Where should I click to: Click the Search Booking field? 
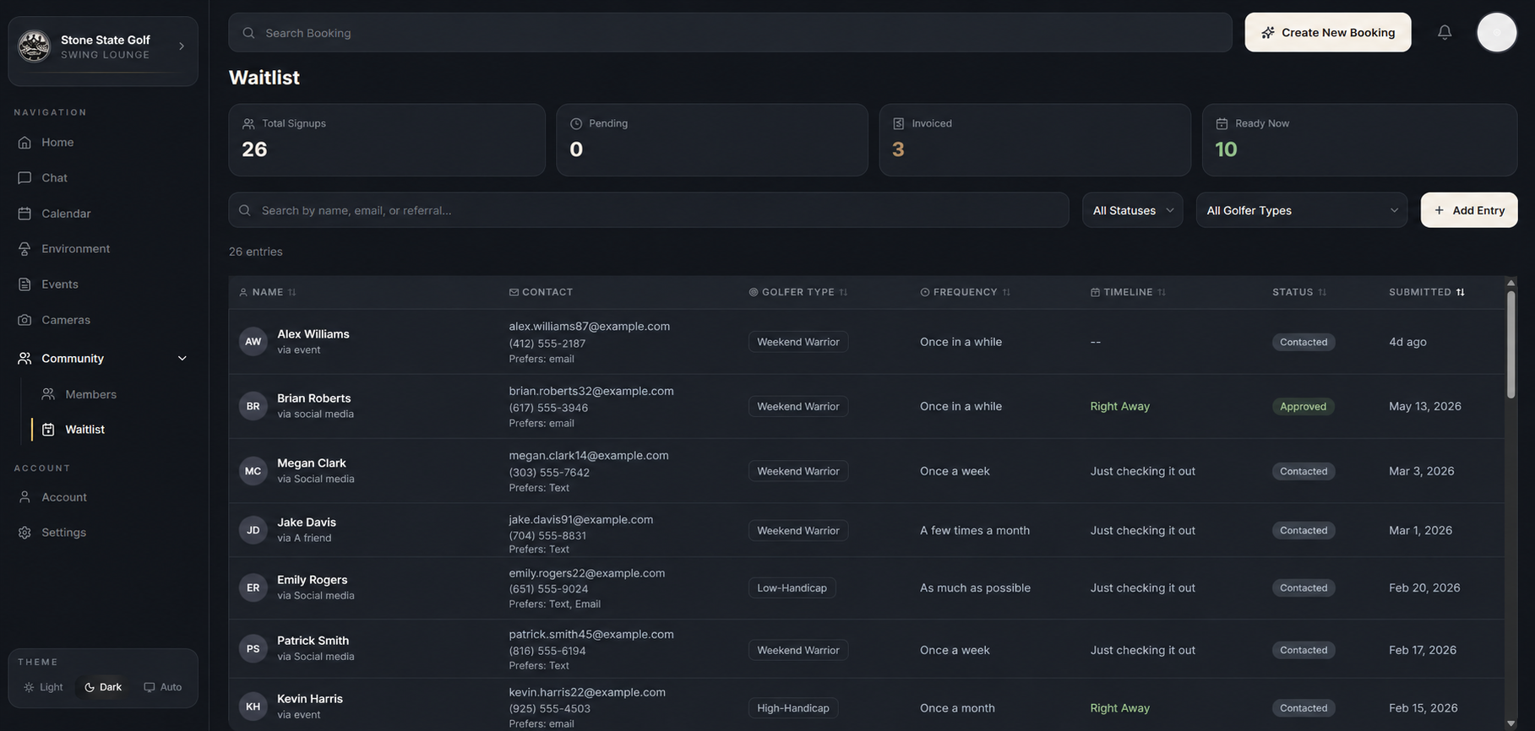coord(730,32)
